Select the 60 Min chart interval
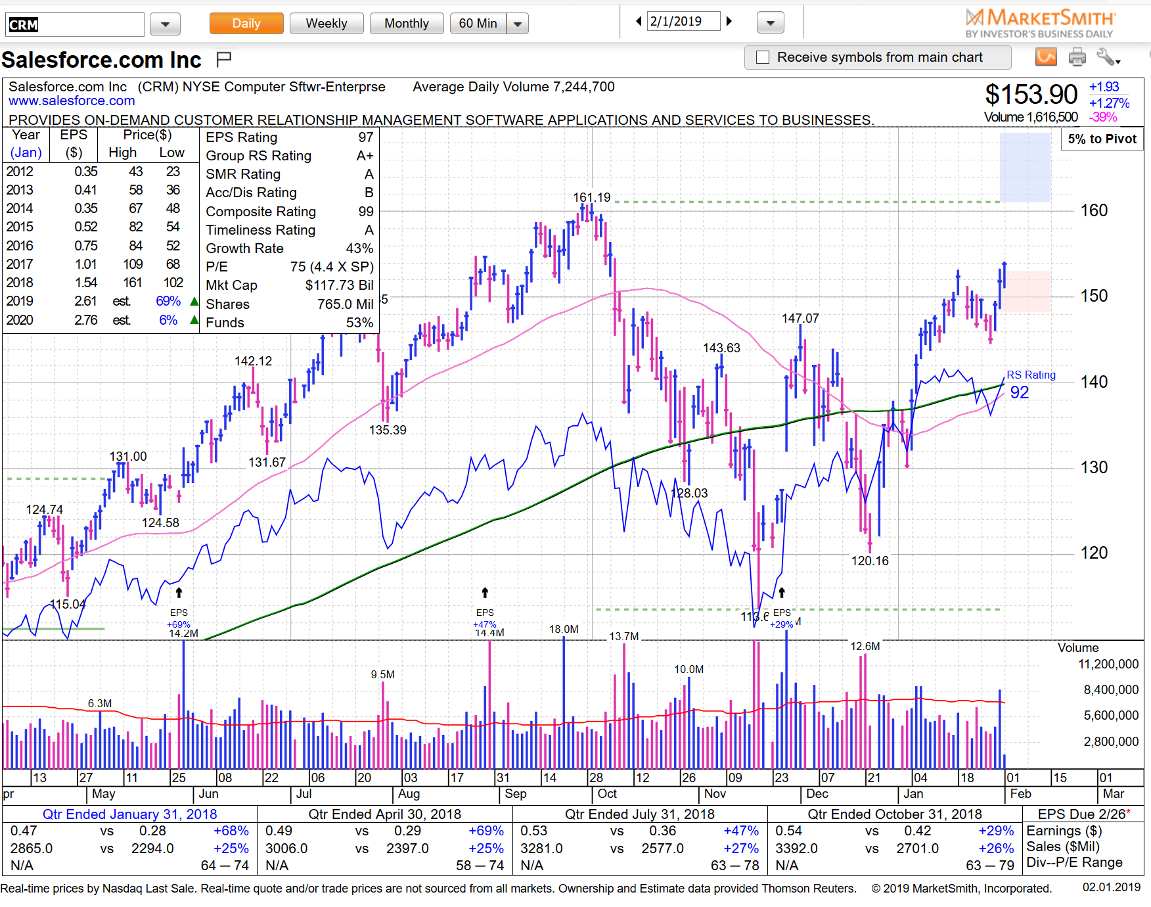This screenshot has width=1151, height=907. point(478,24)
